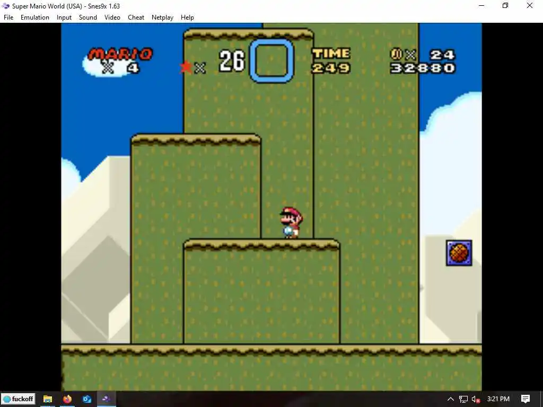This screenshot has width=543, height=407.
Task: Click the MARIO lives label
Action: point(120,54)
